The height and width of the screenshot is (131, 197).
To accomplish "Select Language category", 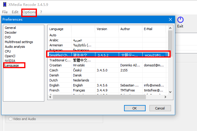I will click(12, 65).
